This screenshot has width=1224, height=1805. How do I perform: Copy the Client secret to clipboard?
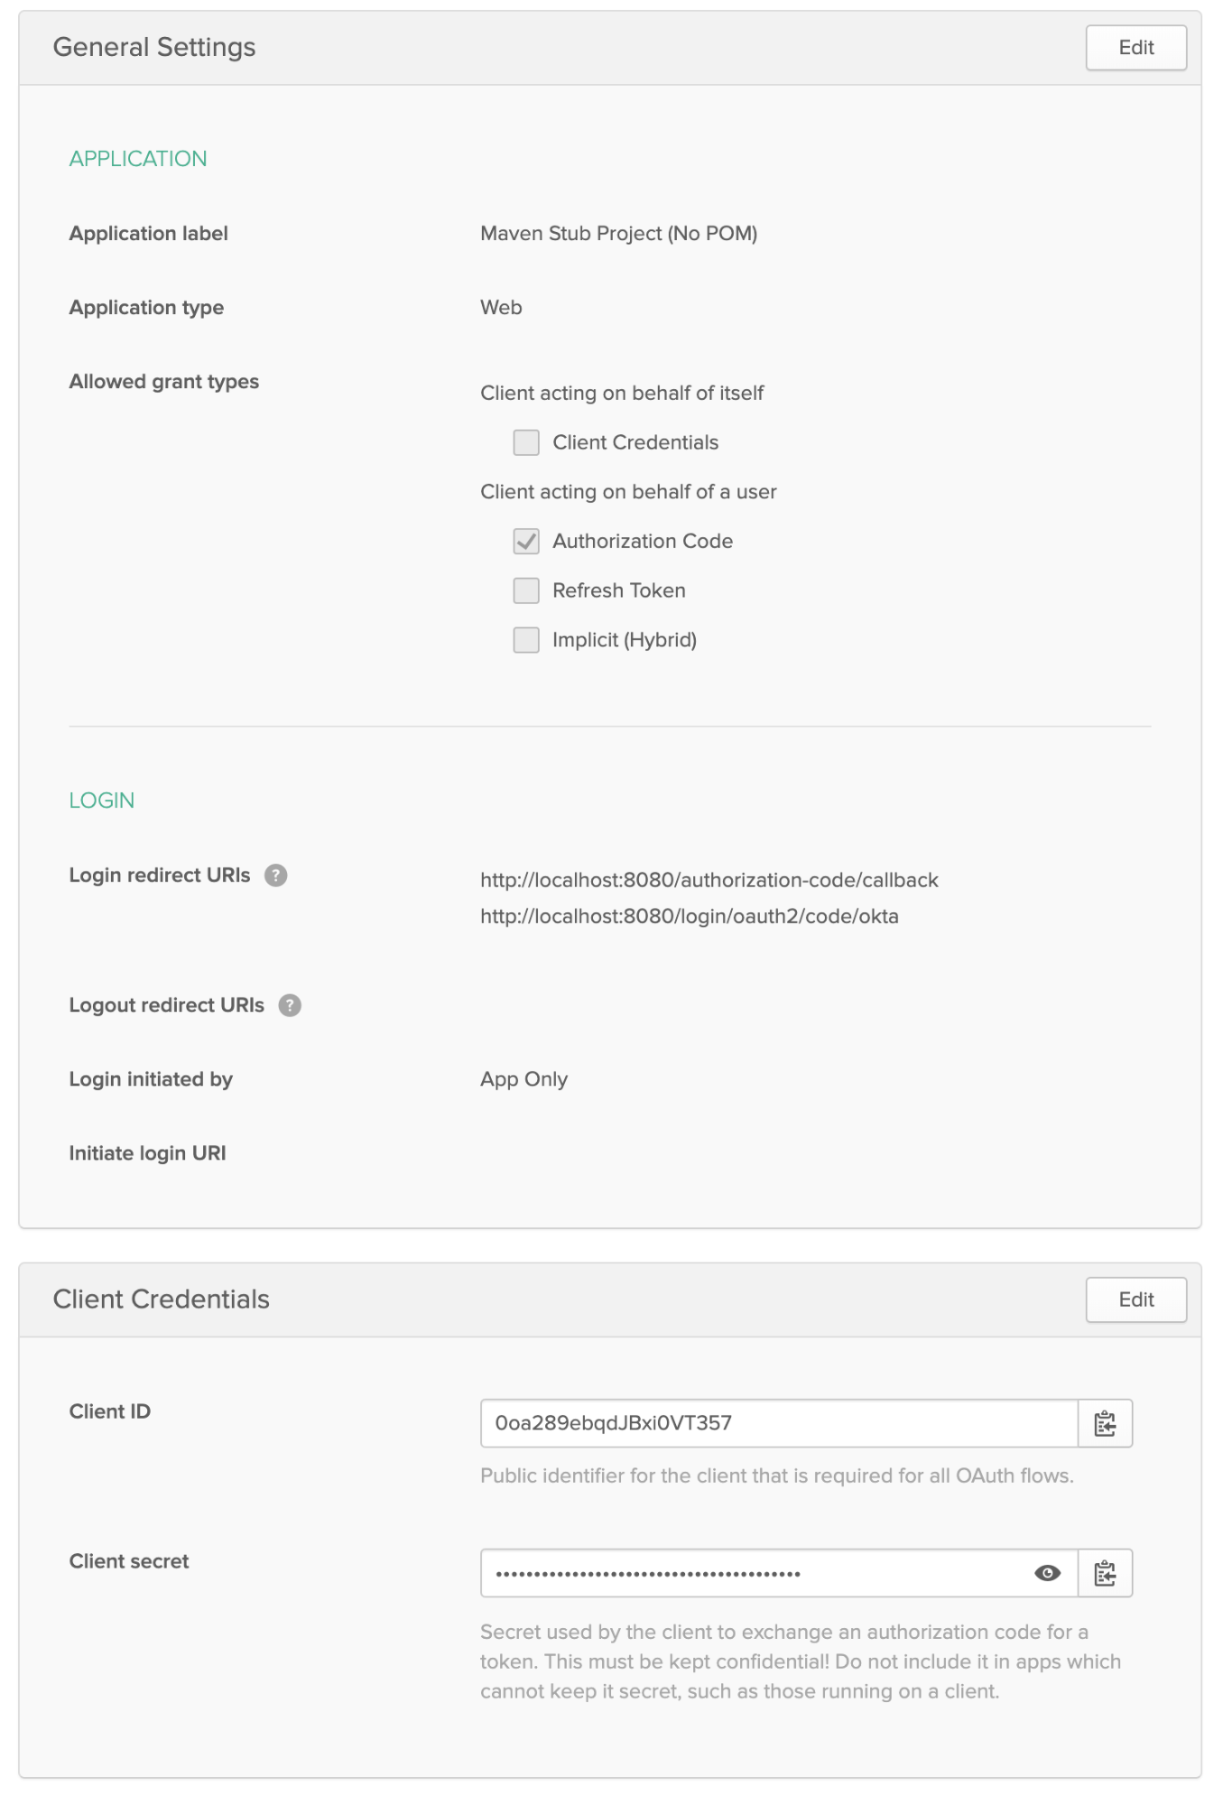1105,1573
